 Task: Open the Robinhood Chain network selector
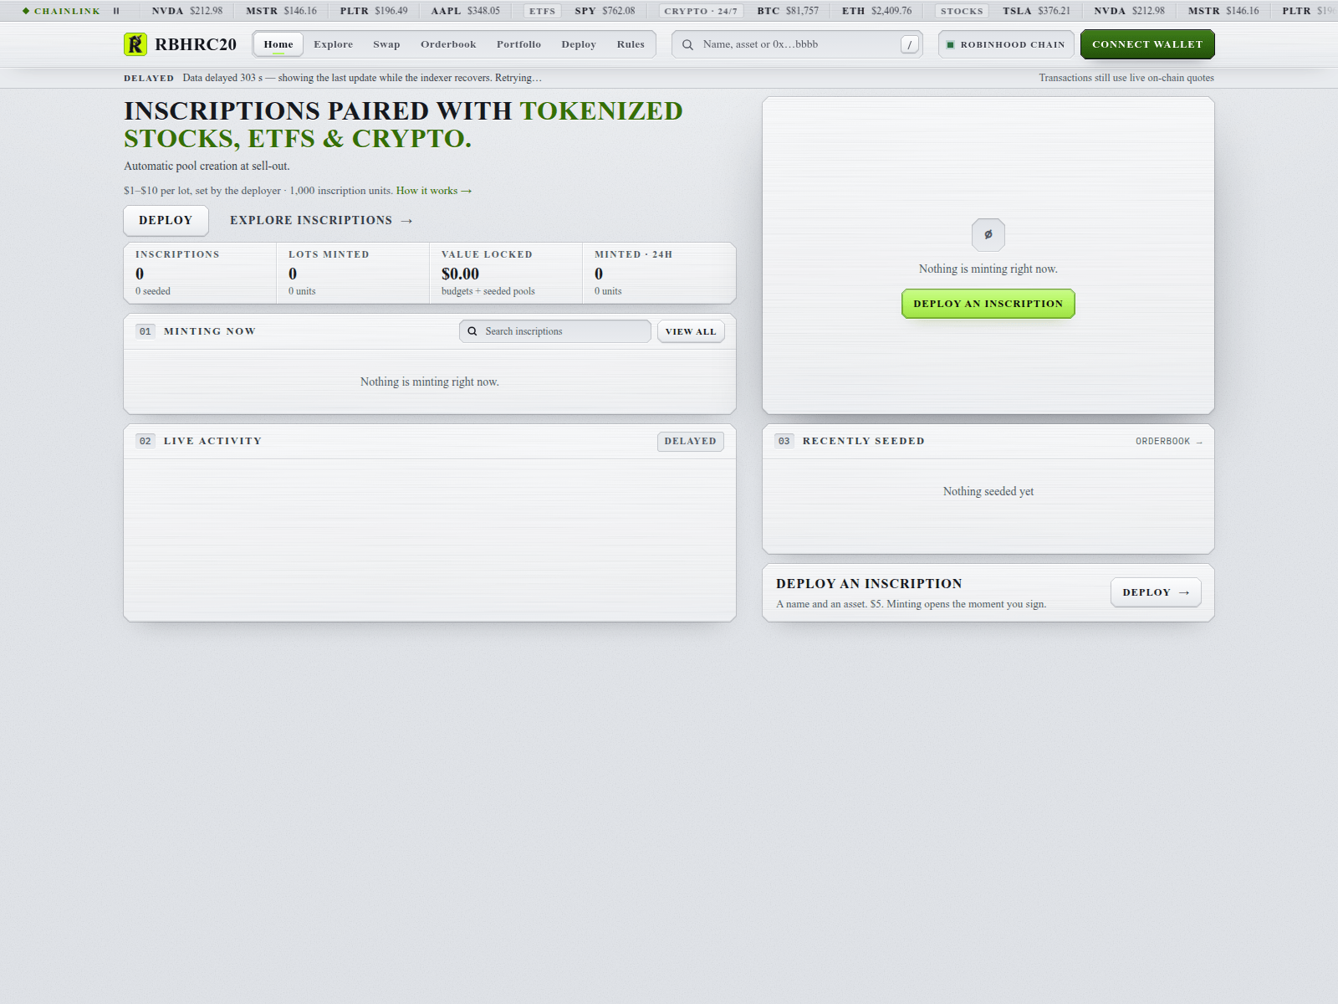(1006, 44)
